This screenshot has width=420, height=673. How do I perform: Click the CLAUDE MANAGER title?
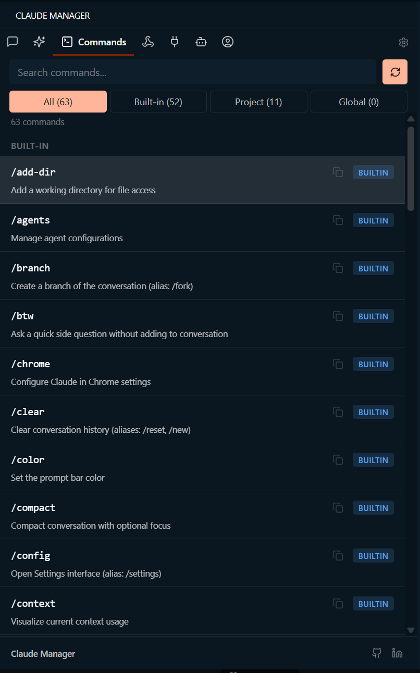coord(52,16)
